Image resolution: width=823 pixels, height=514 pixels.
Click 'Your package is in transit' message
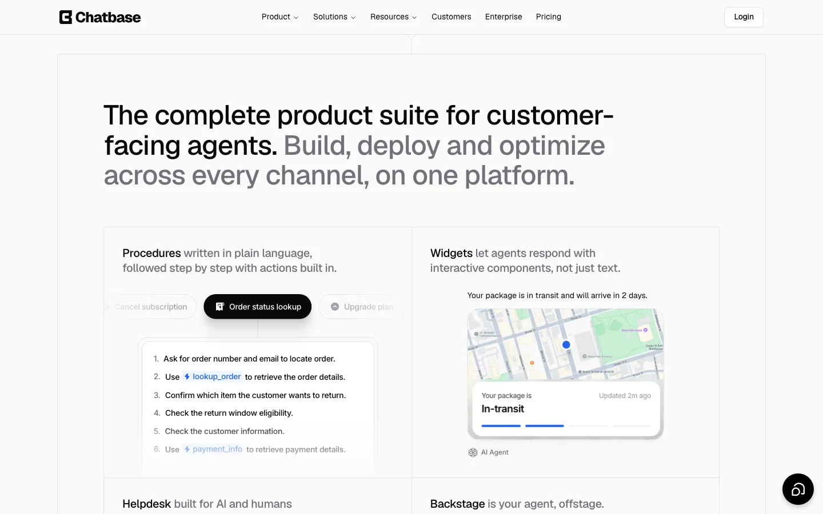click(557, 295)
